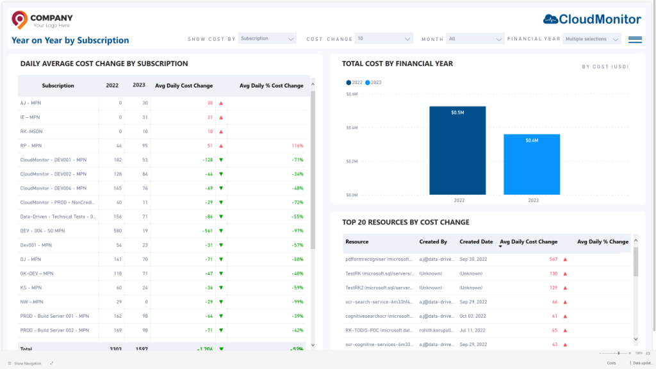
Task: Click the resources table vertical scrollbar thumb
Action: click(x=635, y=262)
